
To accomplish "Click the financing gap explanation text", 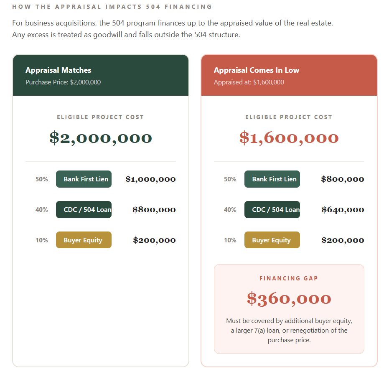I will 289,331.
